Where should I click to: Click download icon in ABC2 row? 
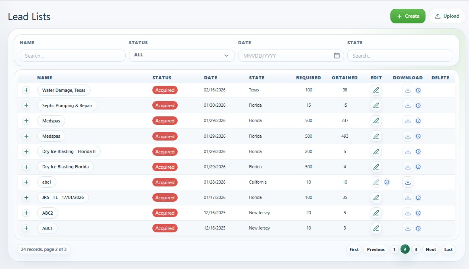(408, 213)
